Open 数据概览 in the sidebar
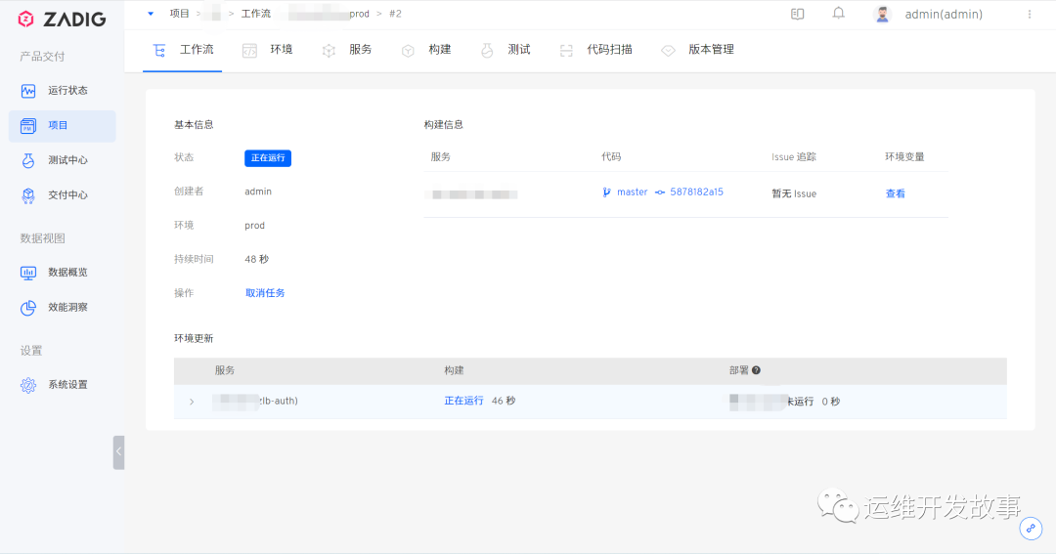 (62, 273)
